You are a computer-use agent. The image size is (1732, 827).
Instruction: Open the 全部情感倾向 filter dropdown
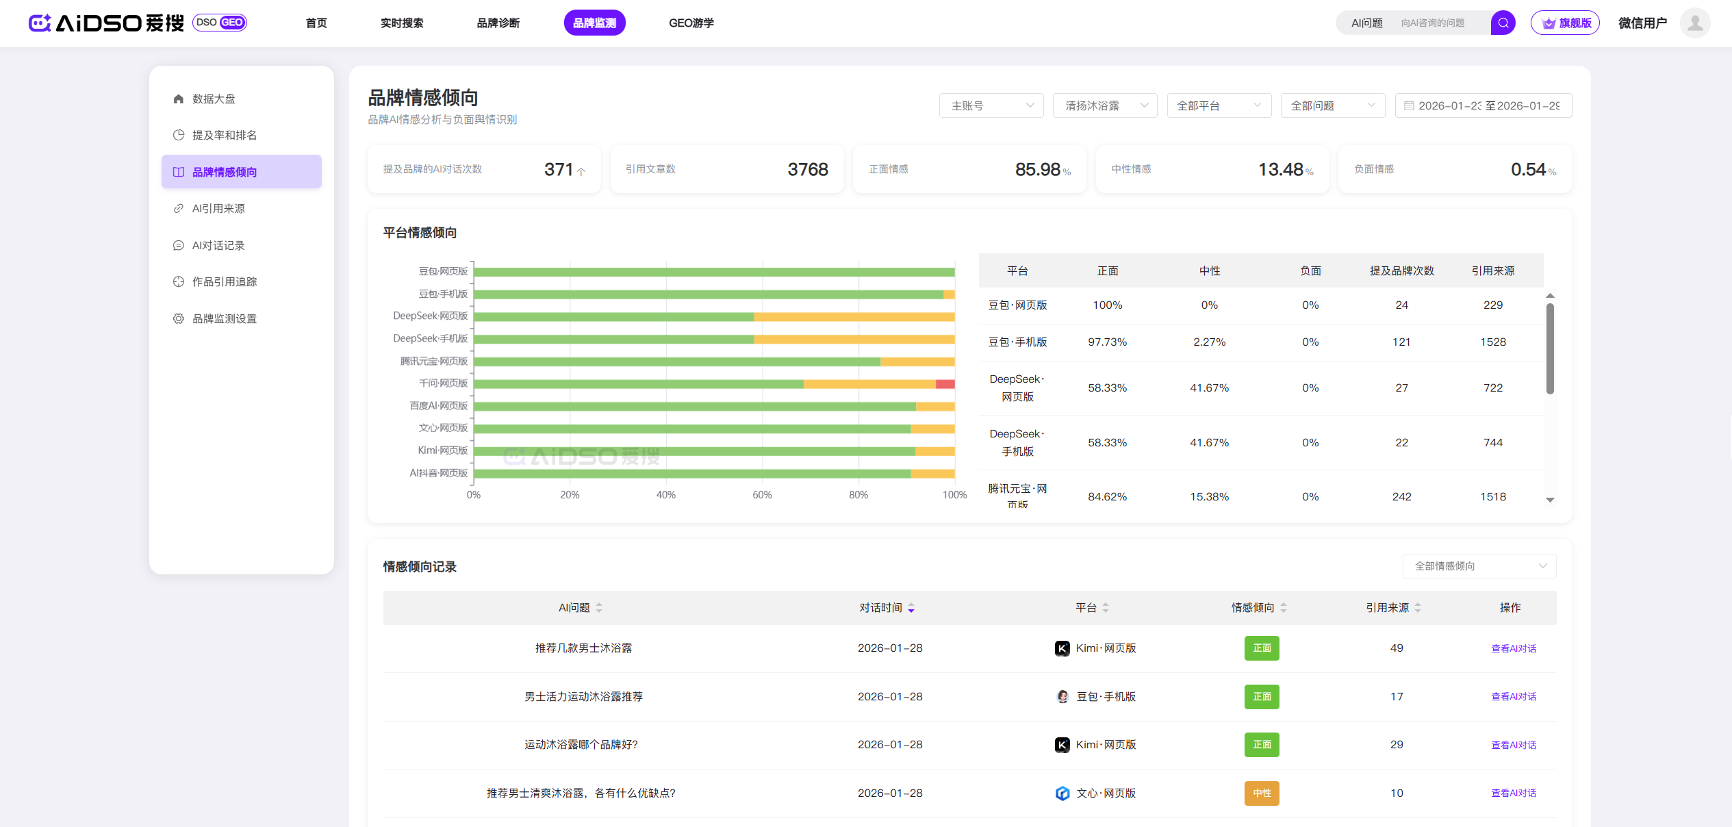(1479, 566)
